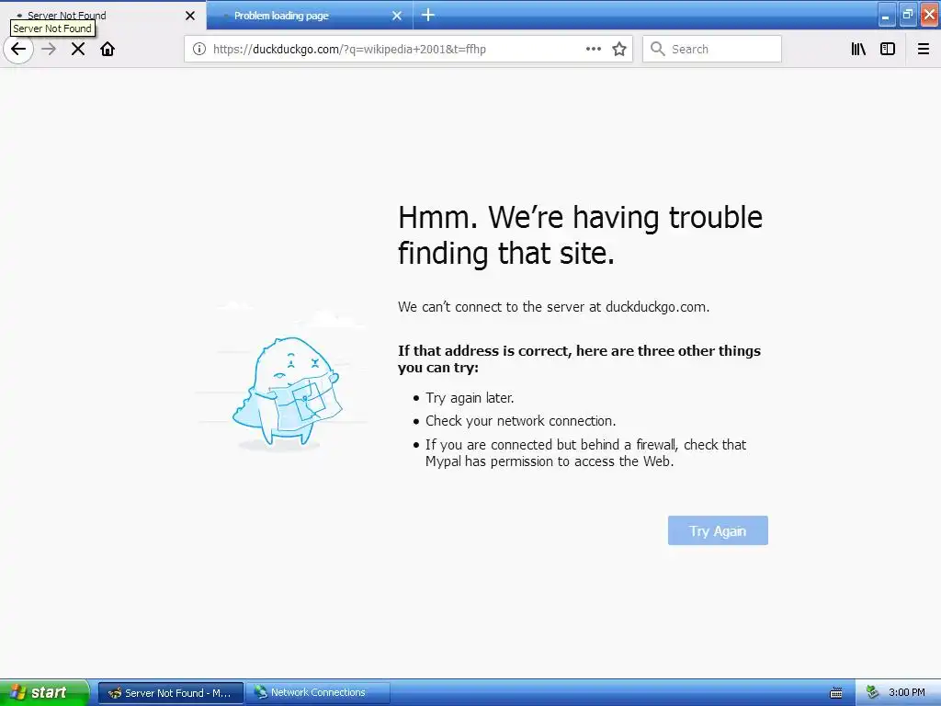Viewport: 941px width, 706px height.
Task: Click the forward arrow button
Action: click(x=49, y=49)
